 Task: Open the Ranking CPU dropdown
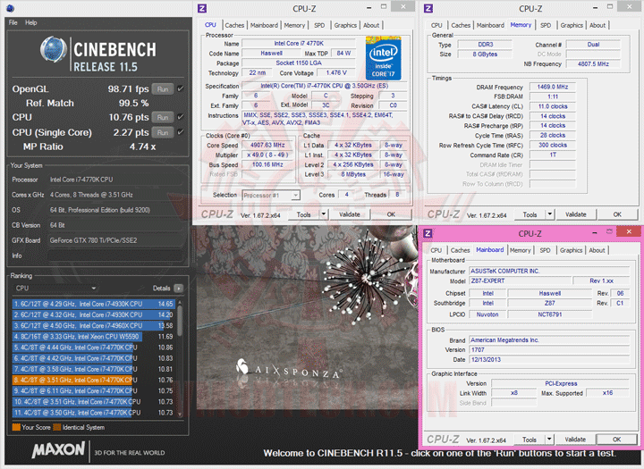[55, 288]
